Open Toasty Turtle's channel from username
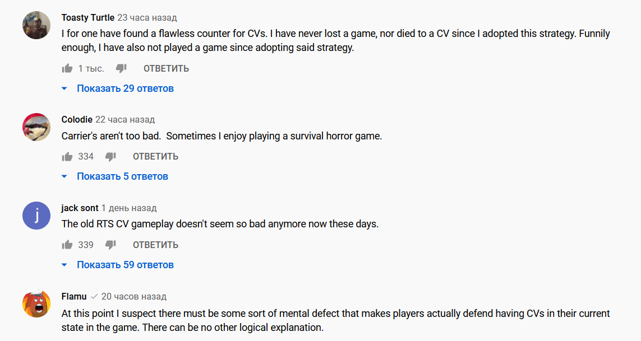The width and height of the screenshot is (641, 341). tap(88, 17)
